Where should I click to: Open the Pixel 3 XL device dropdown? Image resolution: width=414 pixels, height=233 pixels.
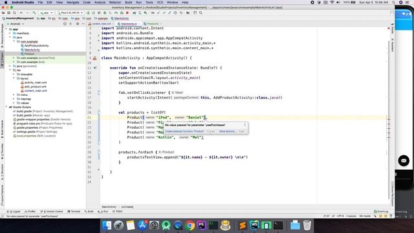click(x=71, y=13)
